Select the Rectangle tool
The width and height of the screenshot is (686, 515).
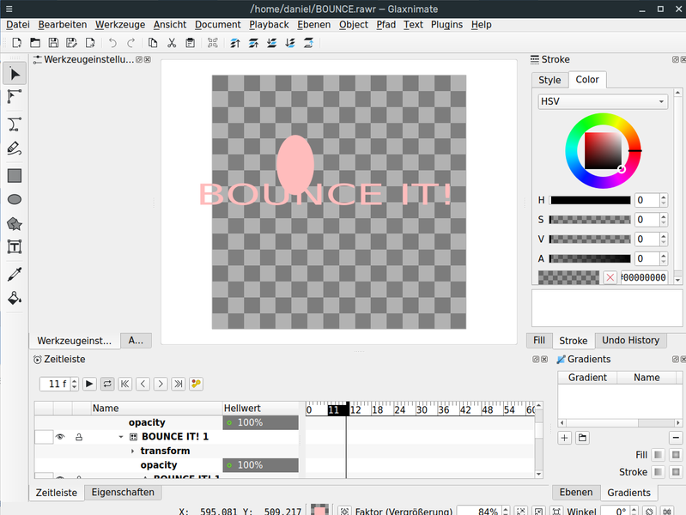click(15, 176)
